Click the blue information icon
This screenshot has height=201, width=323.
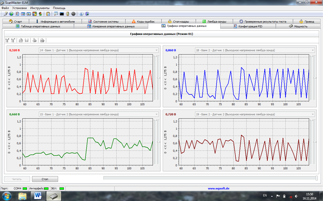click(81, 14)
